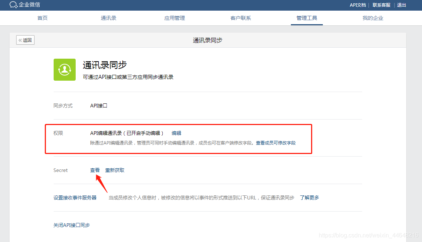Viewport: 422px width, 242px height.
Task: Open the 我的企业 tab
Action: 373,18
